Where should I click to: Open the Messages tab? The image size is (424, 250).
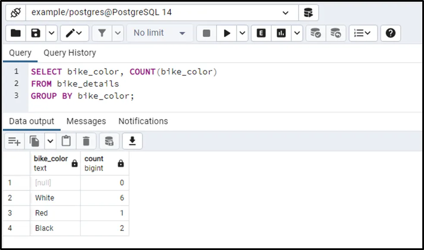[86, 121]
